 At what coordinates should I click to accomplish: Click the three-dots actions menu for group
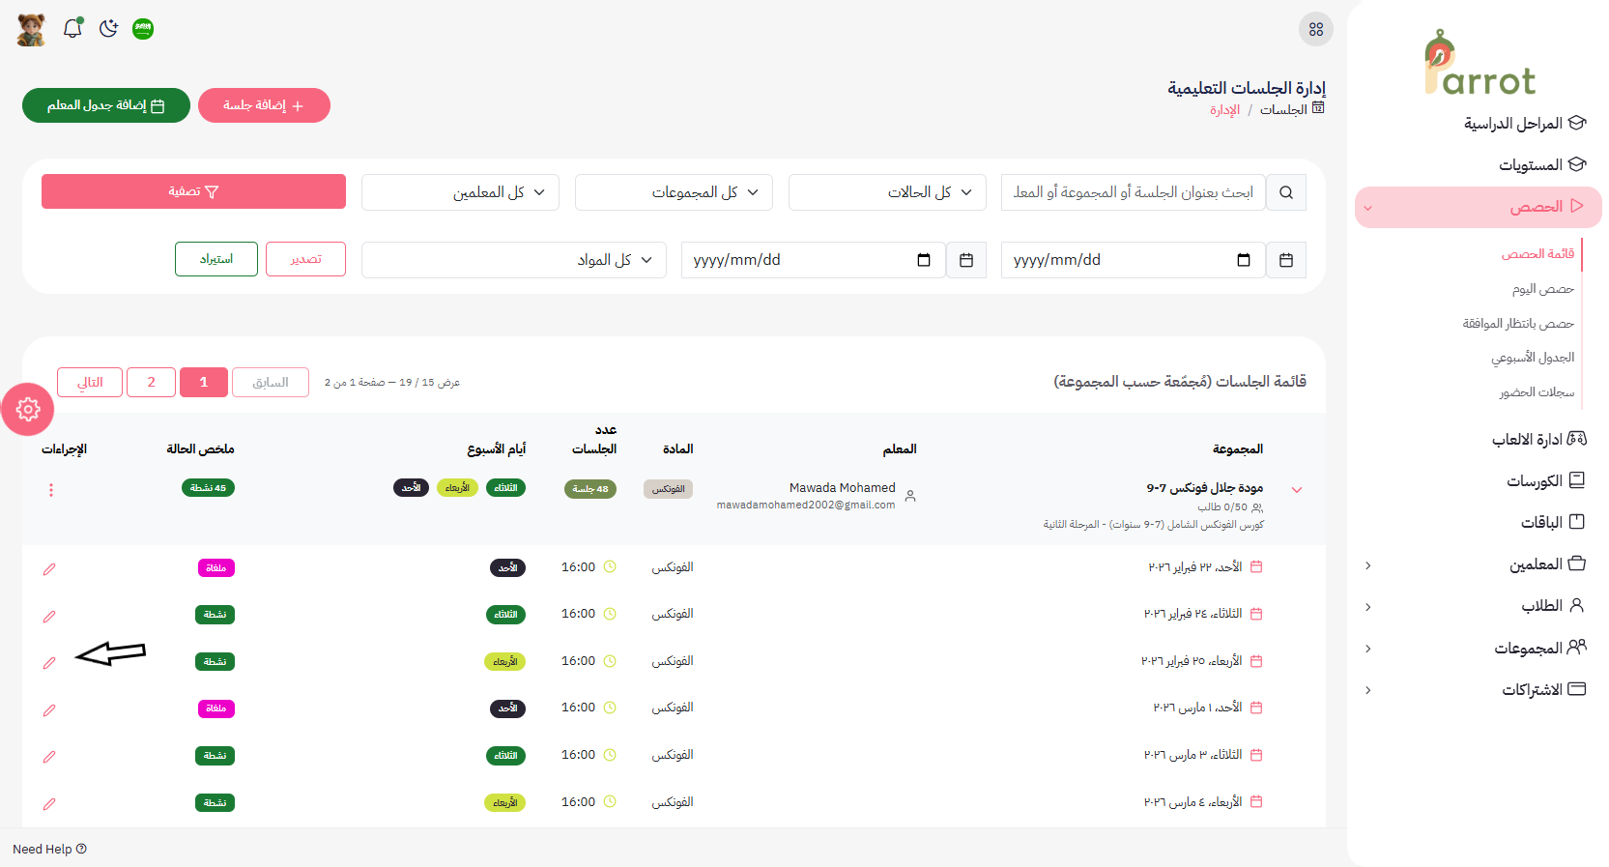51,490
